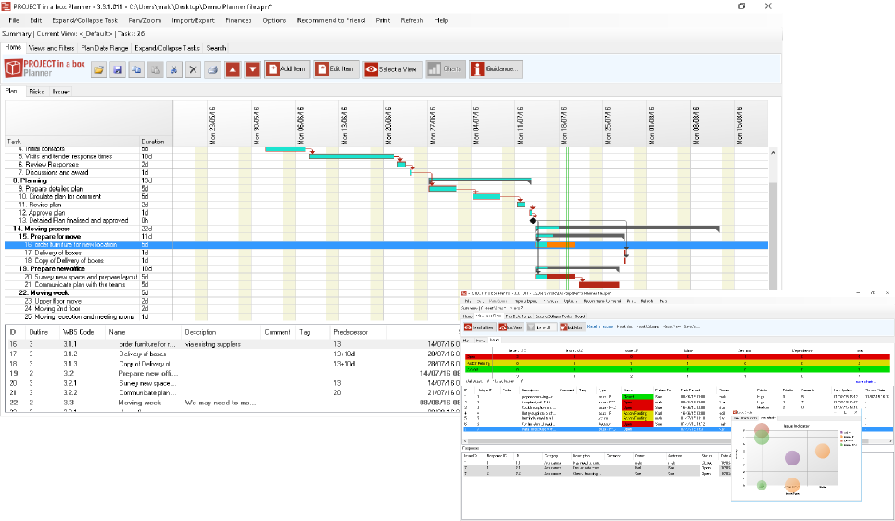895x521 pixels.
Task: Switch to the Search ribbon tab
Action: point(216,48)
